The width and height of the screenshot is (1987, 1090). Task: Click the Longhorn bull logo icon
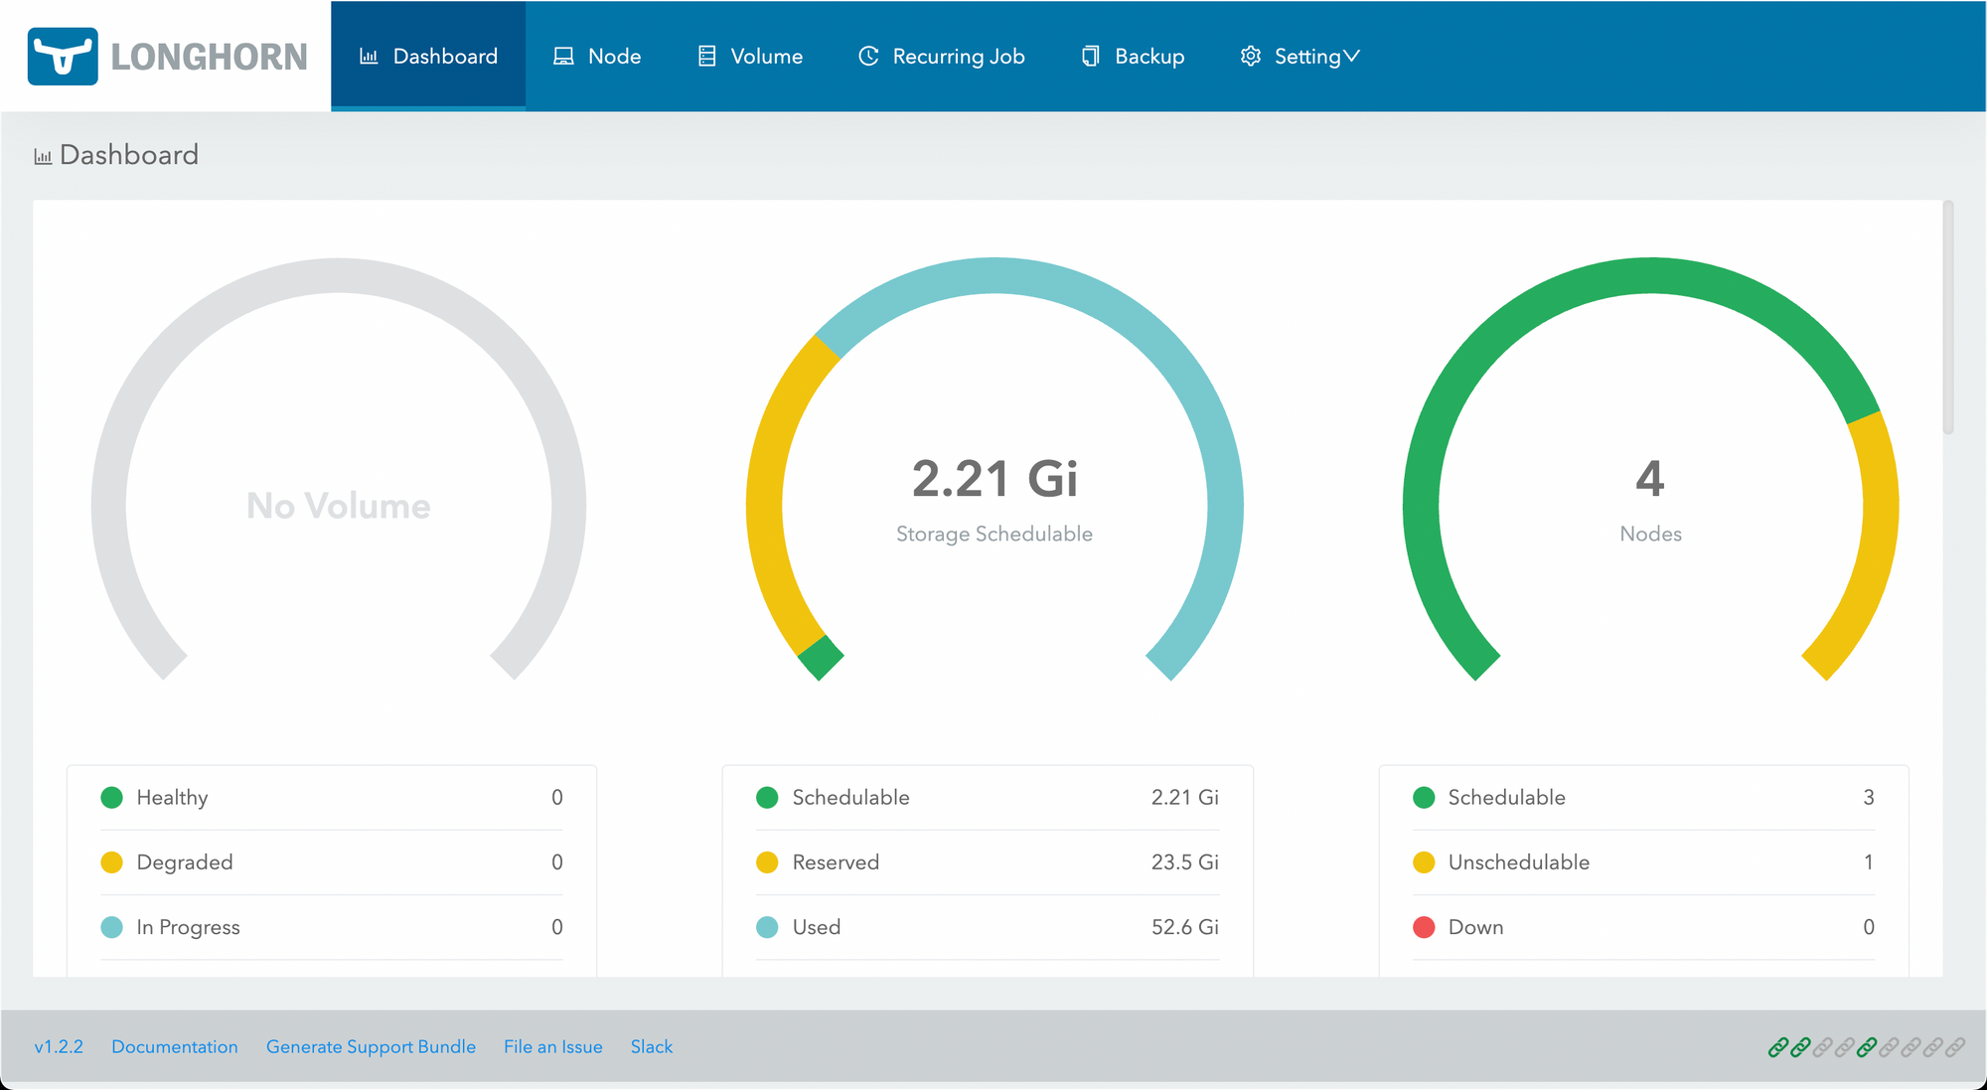(63, 57)
